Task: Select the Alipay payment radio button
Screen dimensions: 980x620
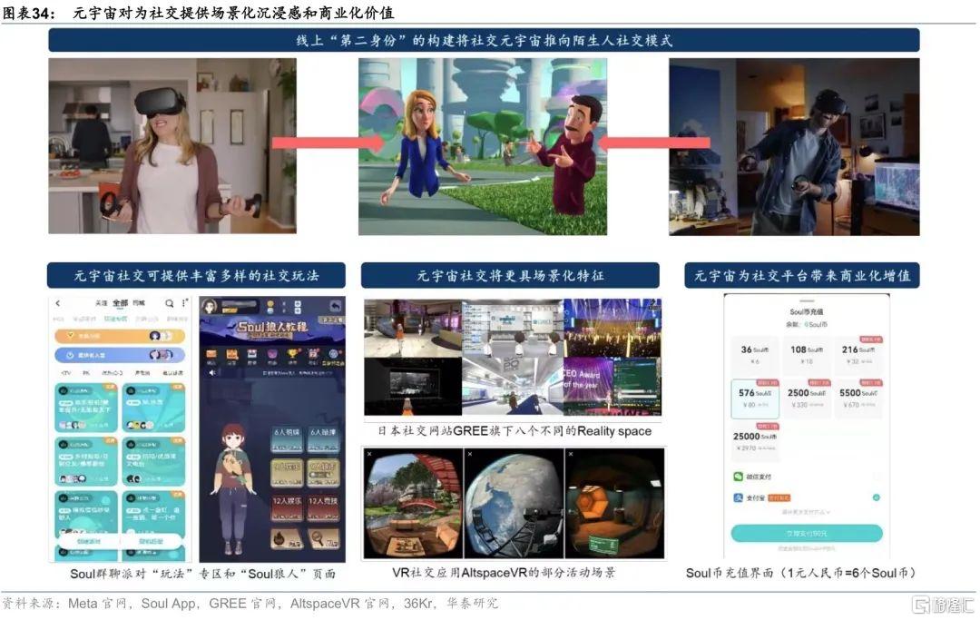Action: pyautogui.click(x=876, y=497)
